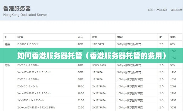183x111 pixels.
Task: Click the # column header
Action: (x=6, y=37)
